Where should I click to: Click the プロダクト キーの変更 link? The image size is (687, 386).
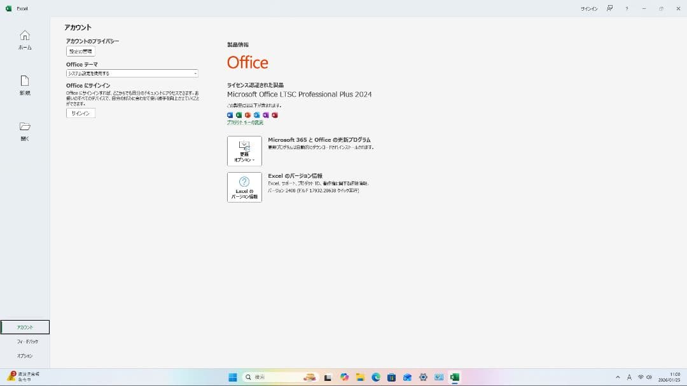245,123
